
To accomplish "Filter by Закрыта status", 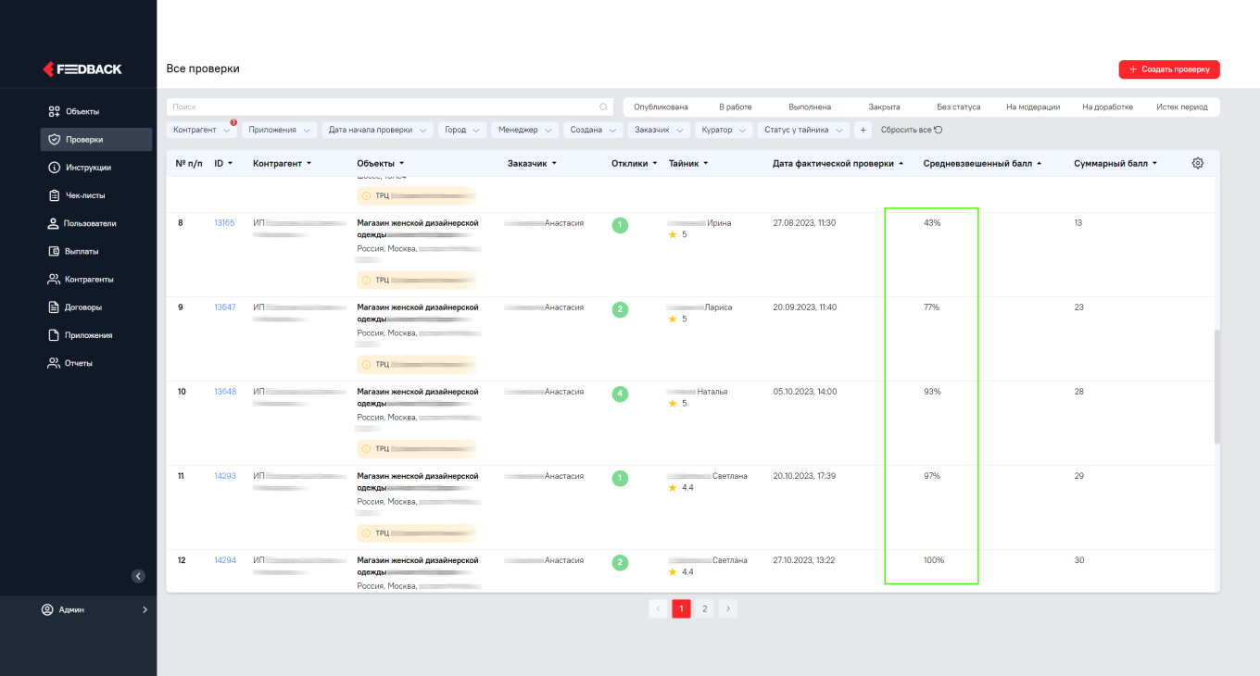I will (x=884, y=106).
